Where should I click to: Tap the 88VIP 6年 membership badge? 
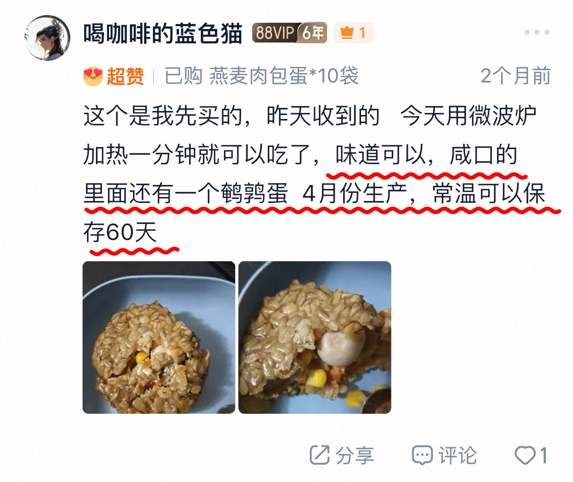290,33
